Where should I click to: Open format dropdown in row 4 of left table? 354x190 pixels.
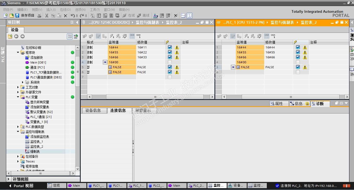[105, 62]
